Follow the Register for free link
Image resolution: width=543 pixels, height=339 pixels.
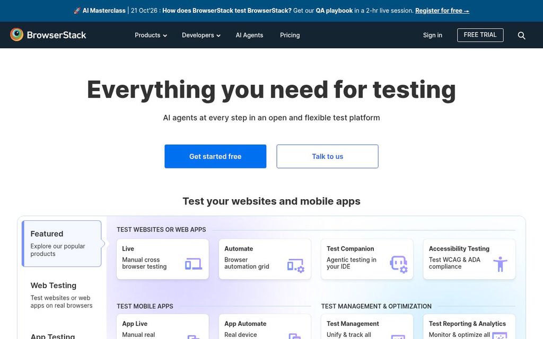tap(442, 11)
